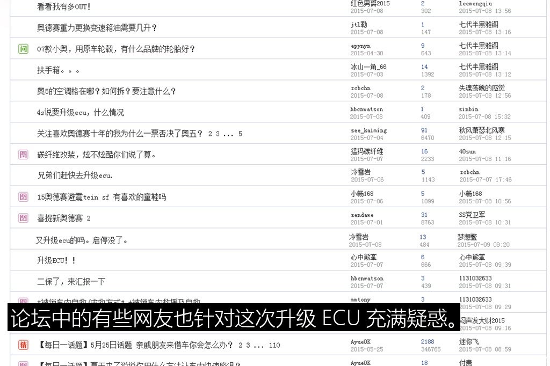Open thread 二保了，来汇报一下
Image resolution: width=550 pixels, height=366 pixels.
pos(71,282)
